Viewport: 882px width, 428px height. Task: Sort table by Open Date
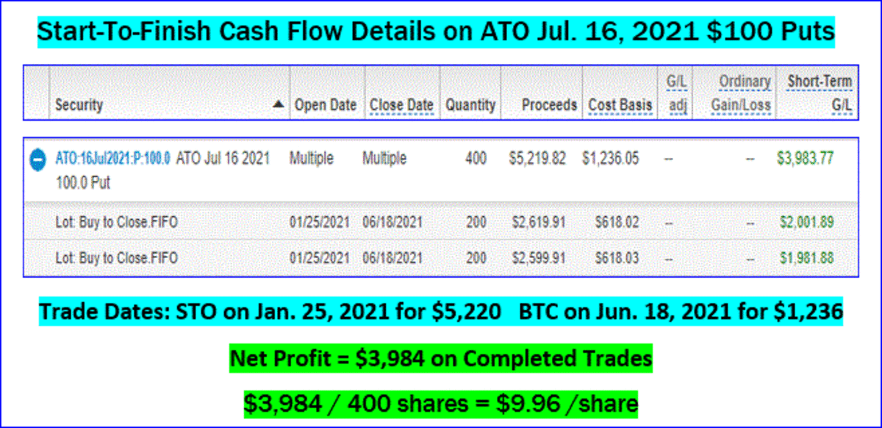(325, 105)
